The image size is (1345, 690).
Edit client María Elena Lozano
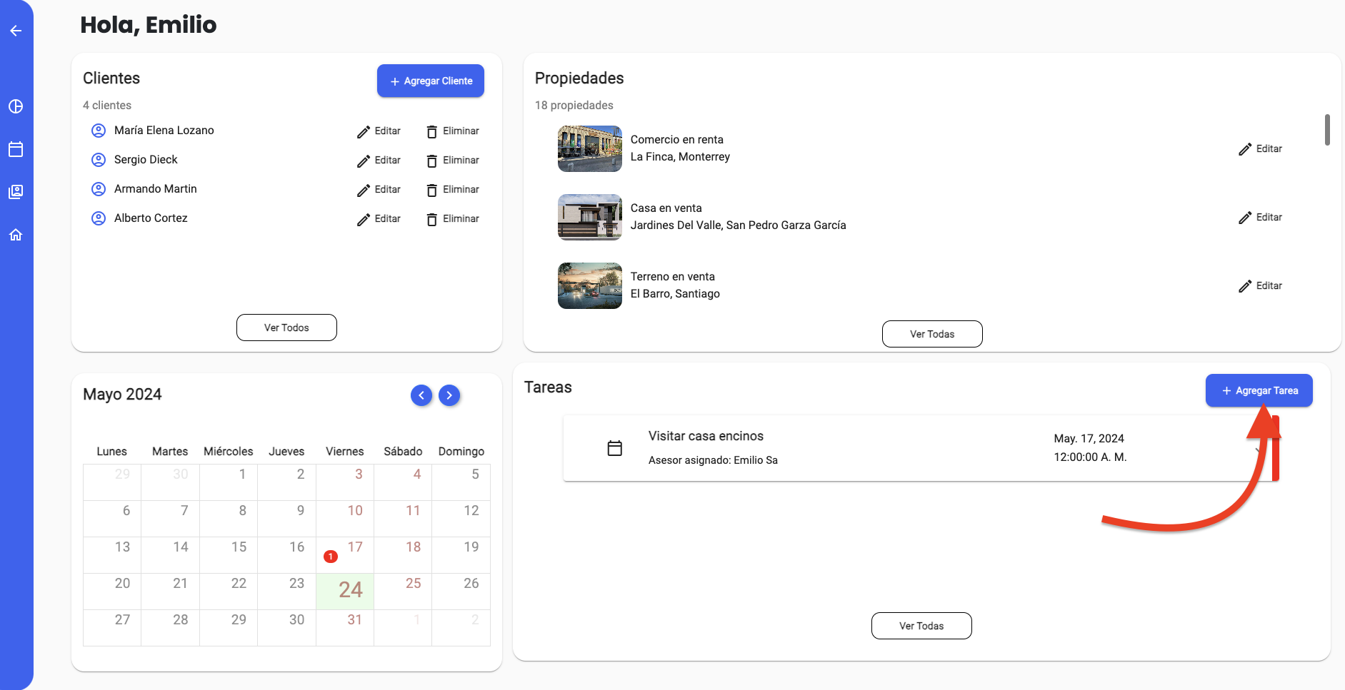[379, 131]
